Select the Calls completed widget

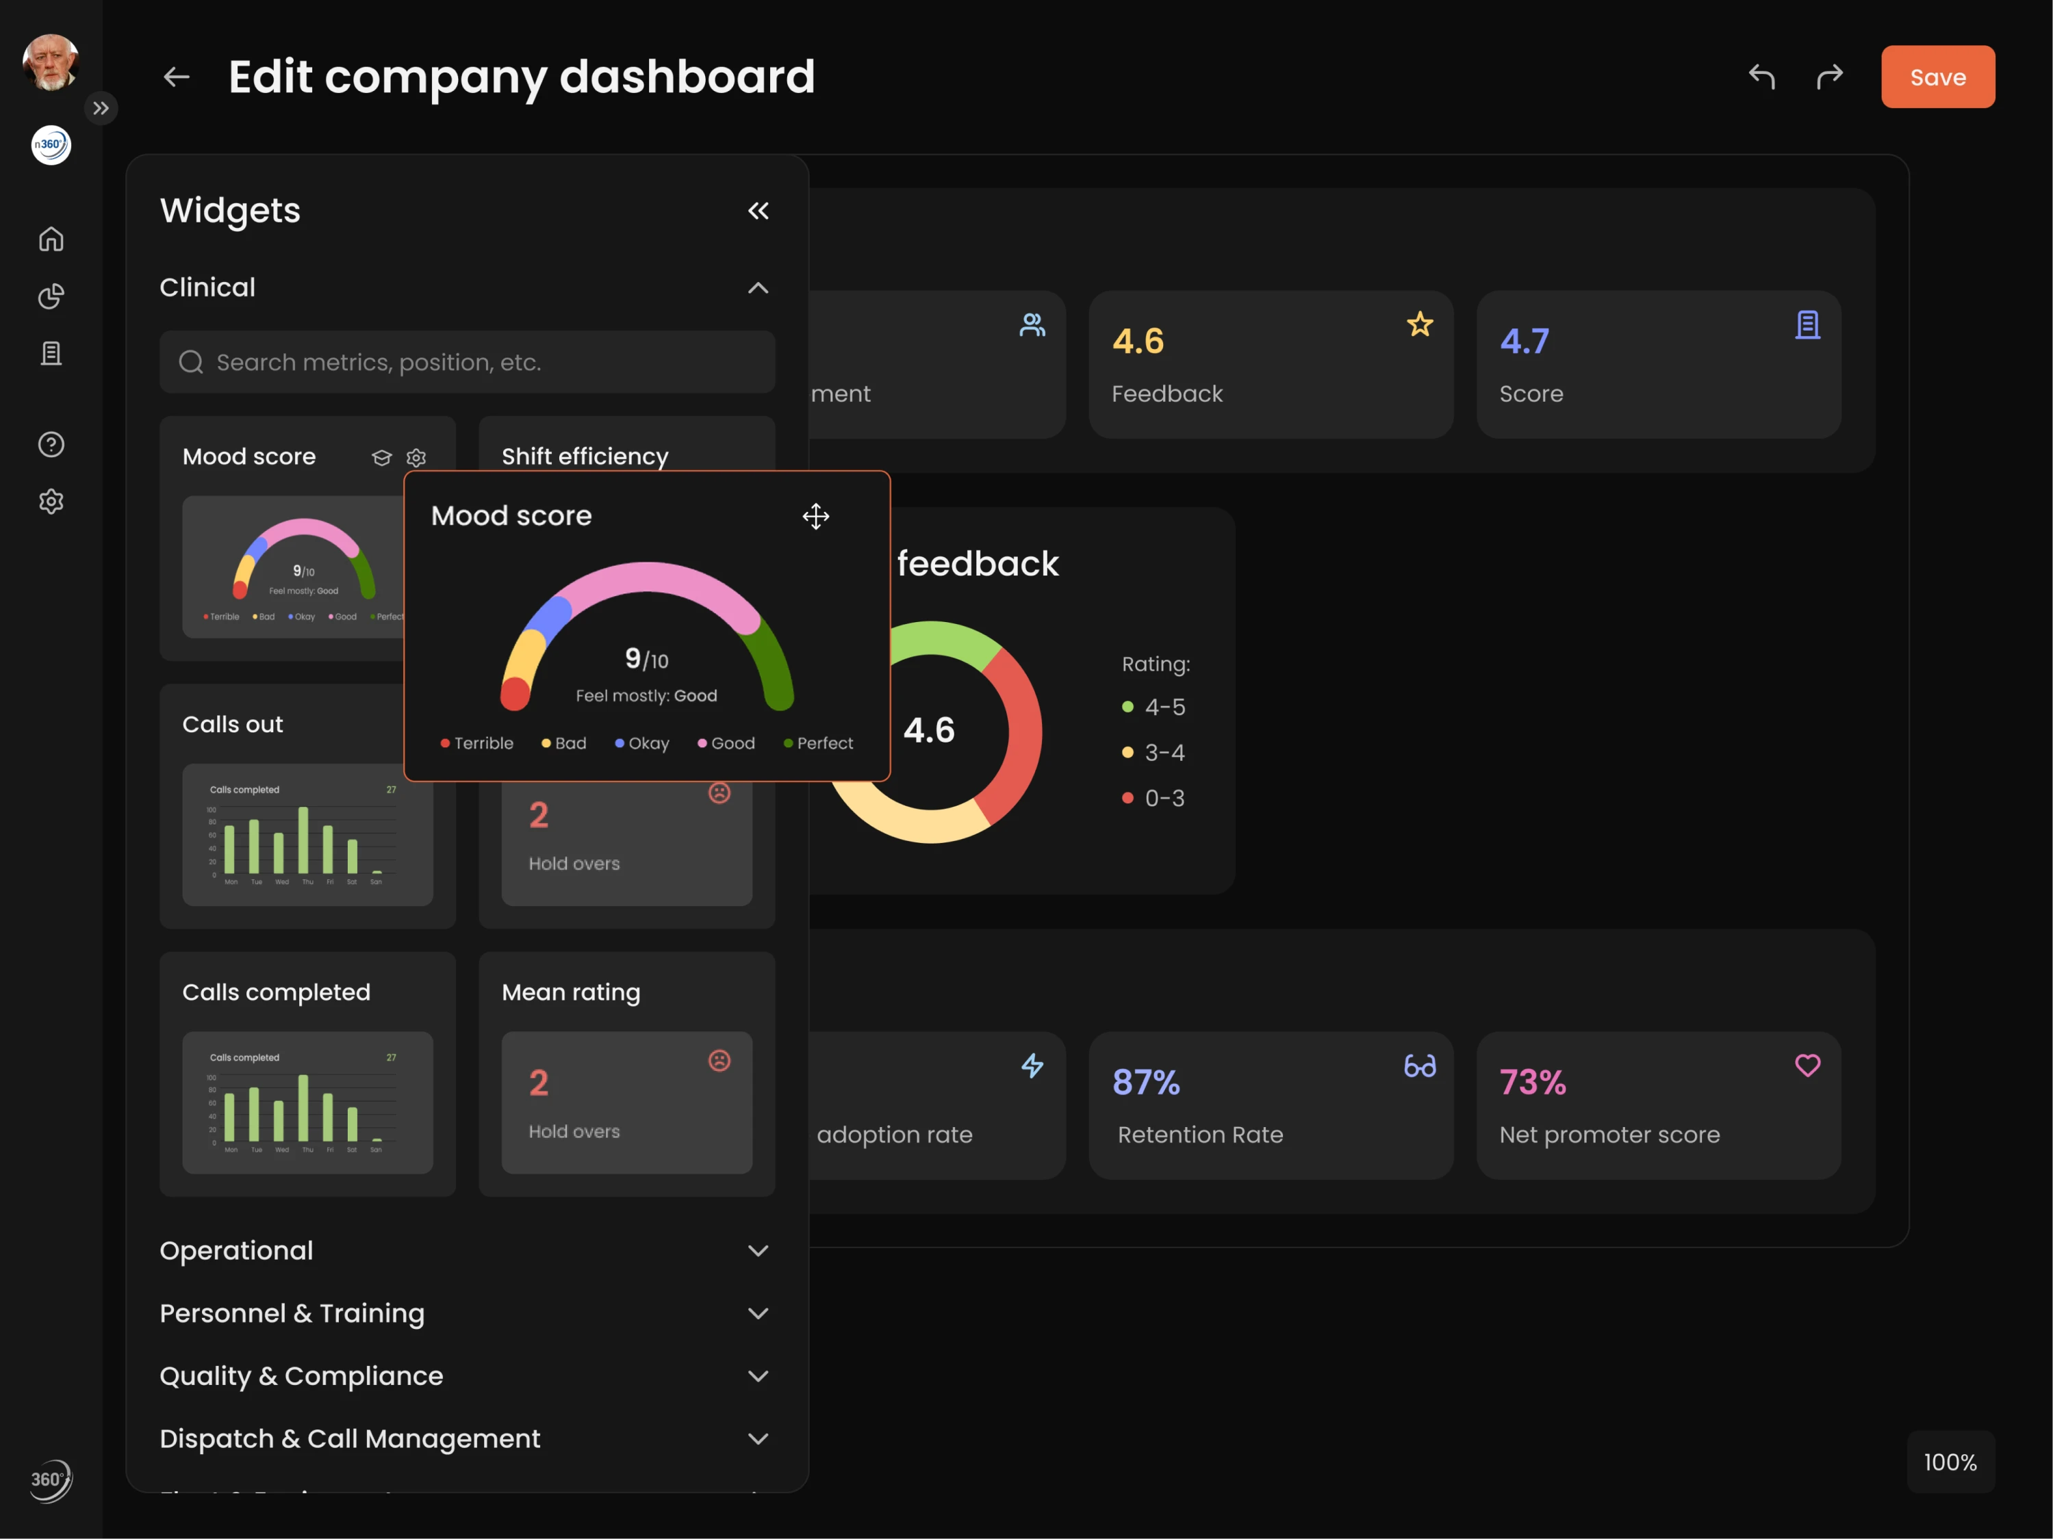click(307, 1073)
